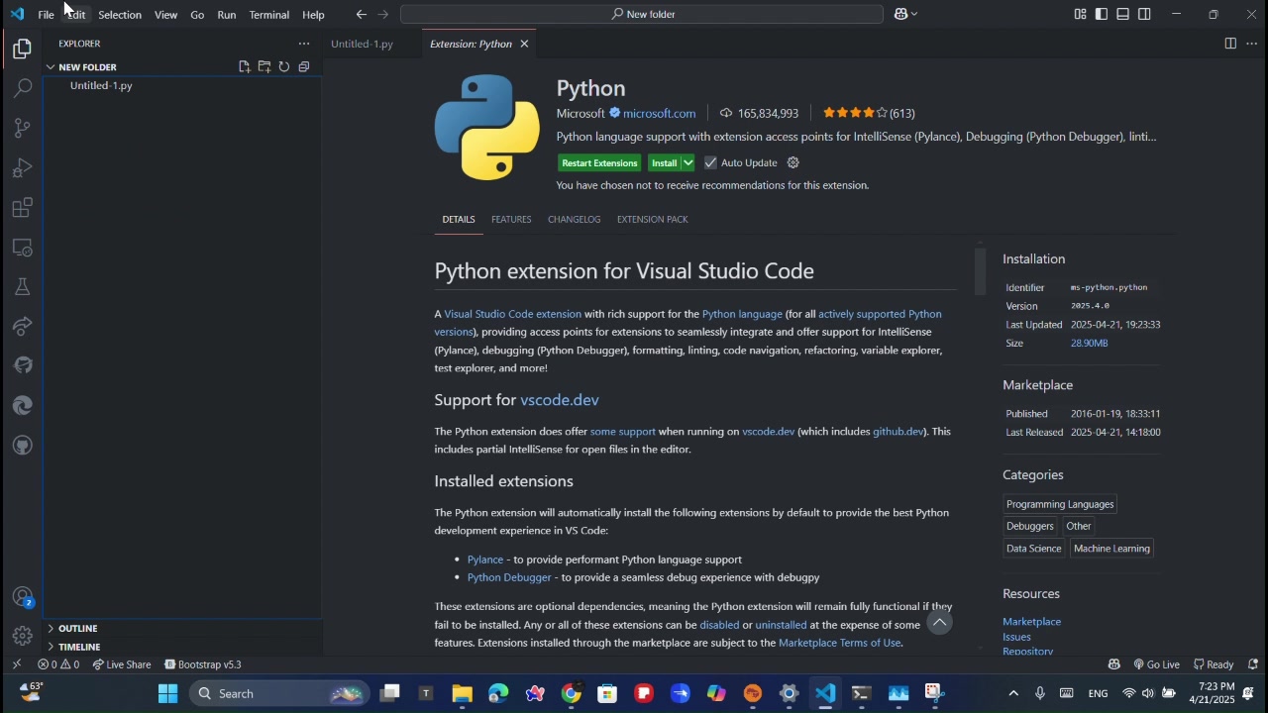The height and width of the screenshot is (713, 1268).
Task: Uncheck the Auto Update checkbox
Action: [x=710, y=162]
